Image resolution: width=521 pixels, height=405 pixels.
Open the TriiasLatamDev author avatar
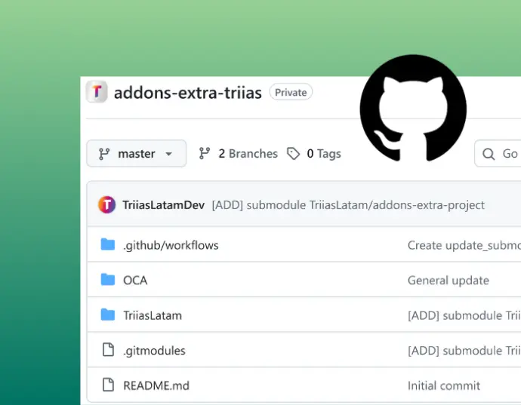click(x=106, y=204)
